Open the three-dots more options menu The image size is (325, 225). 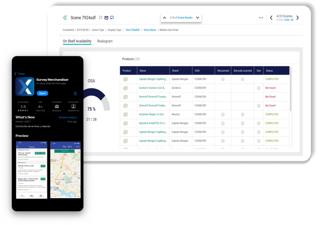[261, 18]
